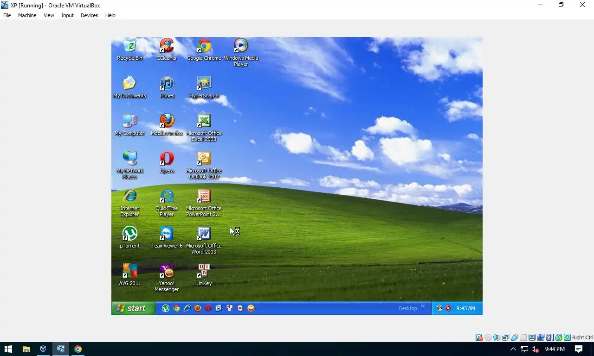594x356 pixels.
Task: Select the My Documents desktop icon
Action: click(x=129, y=87)
